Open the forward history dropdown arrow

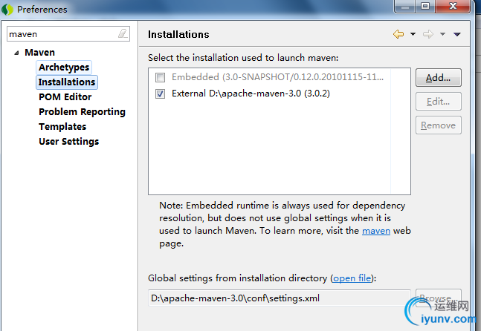(x=442, y=34)
